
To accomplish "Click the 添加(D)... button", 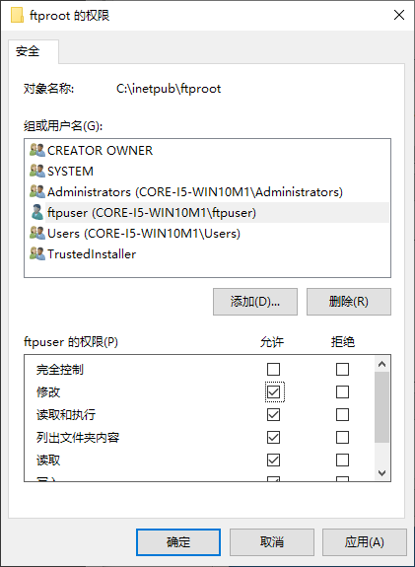I will (255, 302).
